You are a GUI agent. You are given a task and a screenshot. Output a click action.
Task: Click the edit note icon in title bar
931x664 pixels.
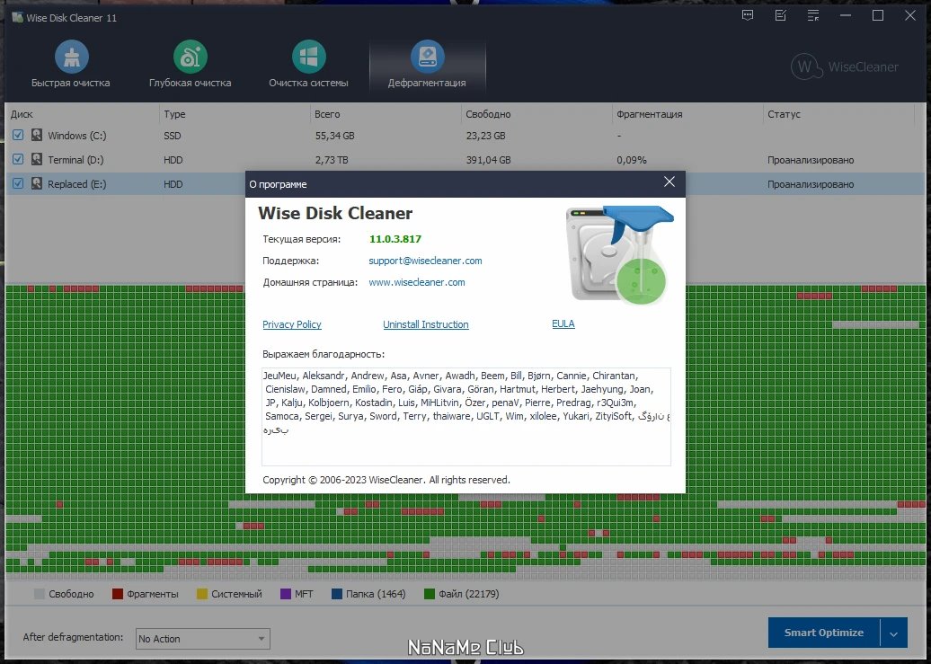(x=781, y=16)
